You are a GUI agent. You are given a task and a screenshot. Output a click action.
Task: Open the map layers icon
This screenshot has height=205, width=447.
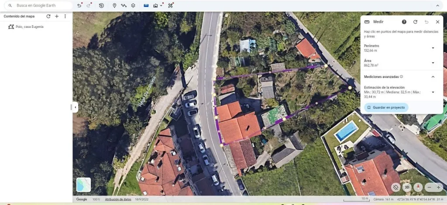133,5
